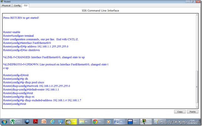
Task: Click the 'Press RETURN to get started!' line
Action: [21, 18]
